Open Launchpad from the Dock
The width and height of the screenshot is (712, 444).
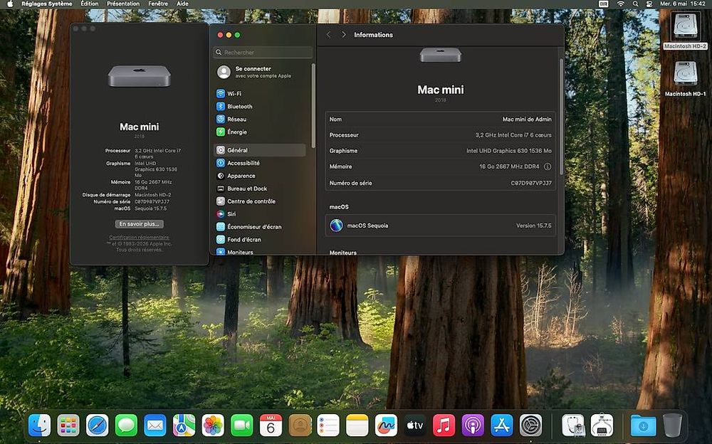point(68,425)
